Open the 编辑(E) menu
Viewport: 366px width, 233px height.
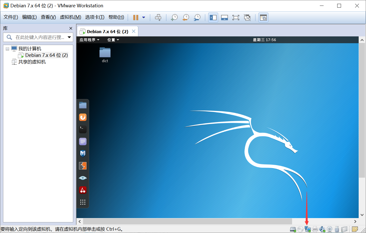coord(29,17)
